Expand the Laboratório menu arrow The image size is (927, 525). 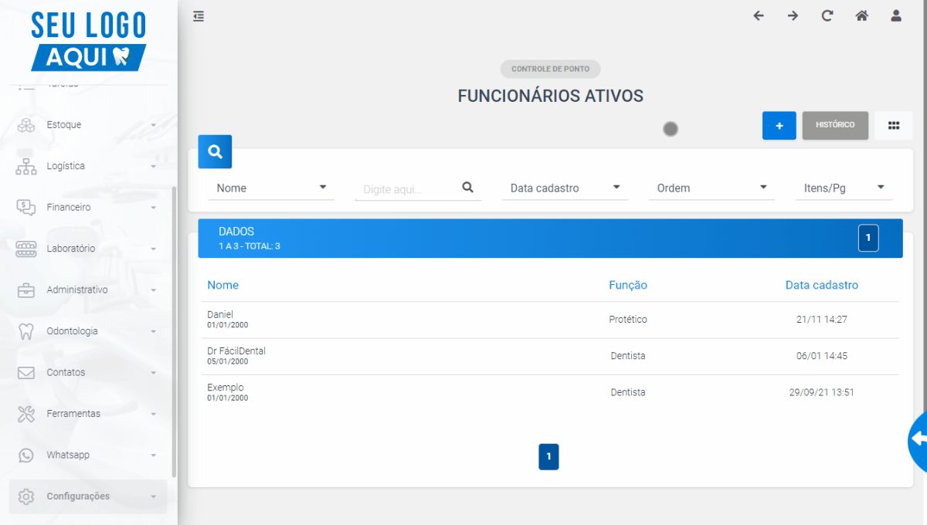tap(153, 249)
